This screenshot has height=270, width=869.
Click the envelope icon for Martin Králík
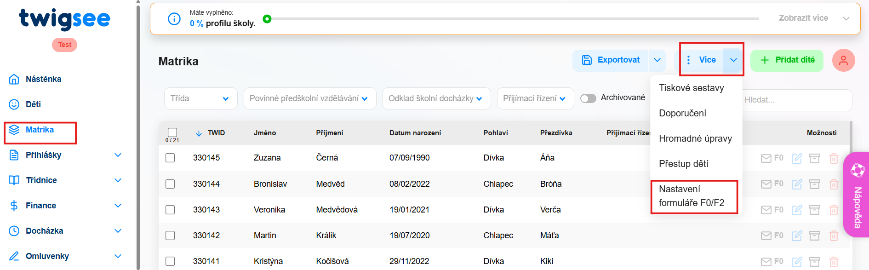(766, 236)
